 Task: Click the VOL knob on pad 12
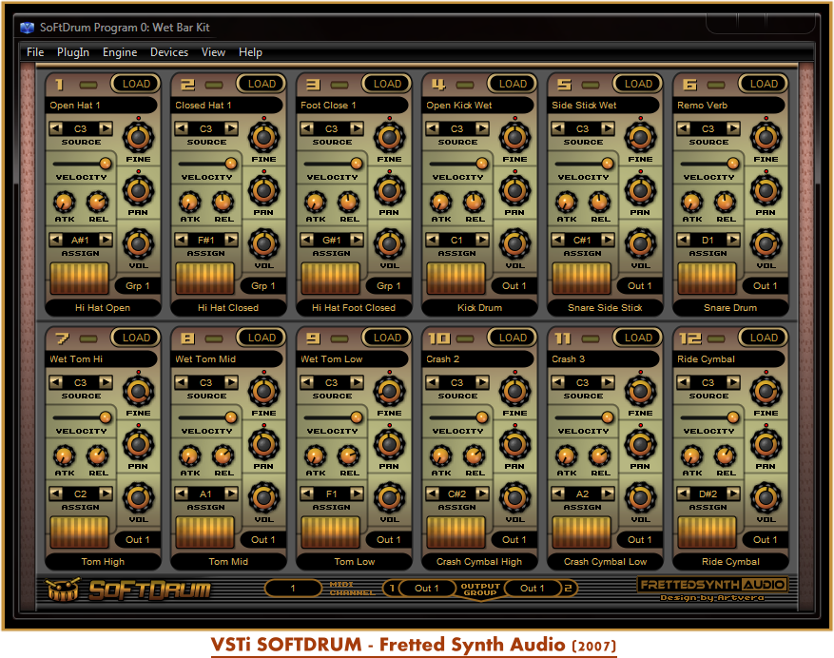point(766,498)
